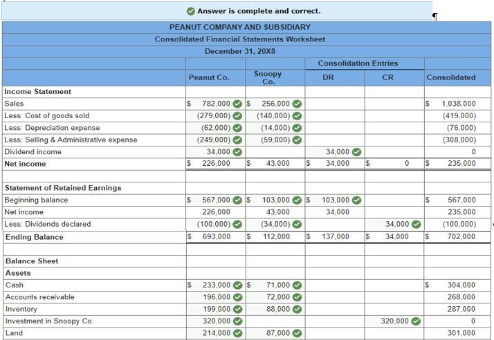
Task: Click the checkmark beside DR beginning balance 103,000
Action: [356, 200]
